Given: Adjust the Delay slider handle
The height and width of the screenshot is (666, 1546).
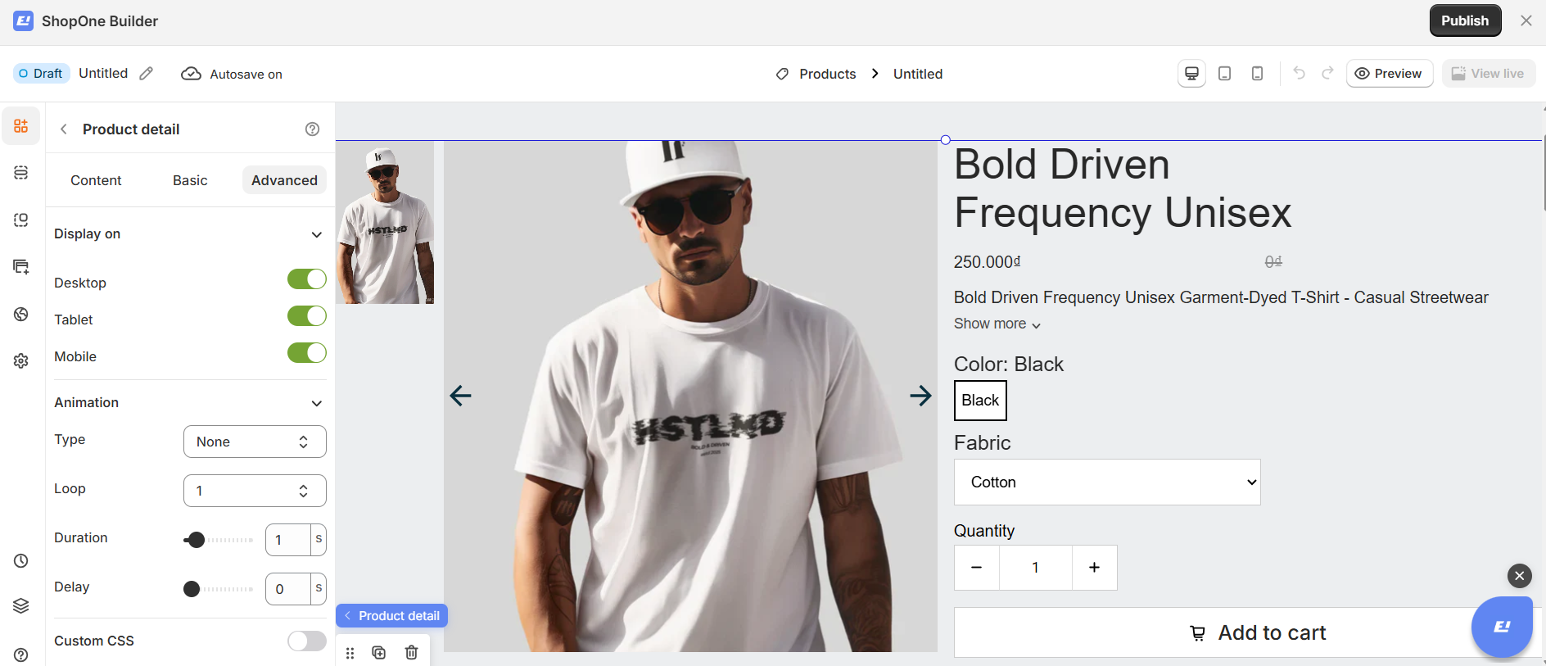Looking at the screenshot, I should pyautogui.click(x=192, y=589).
